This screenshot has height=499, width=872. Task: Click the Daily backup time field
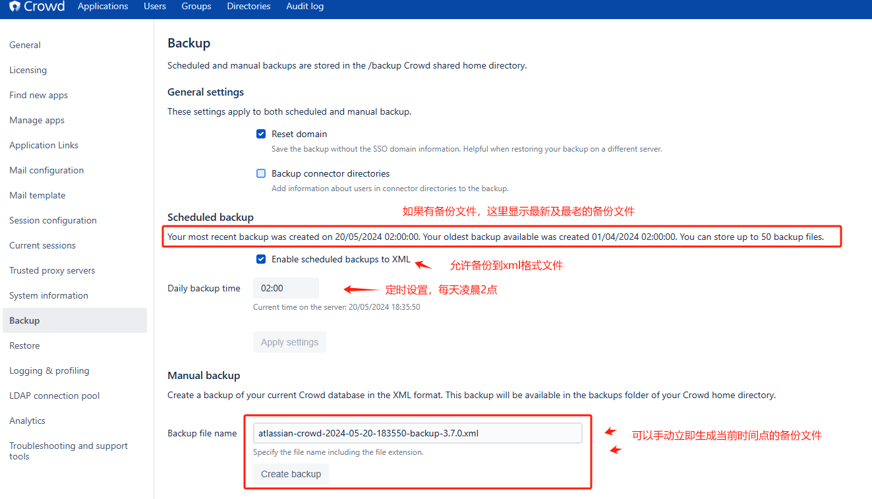[x=286, y=288]
